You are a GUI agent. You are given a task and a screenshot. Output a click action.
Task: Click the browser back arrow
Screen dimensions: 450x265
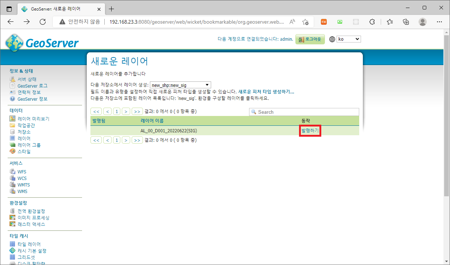(x=11, y=22)
